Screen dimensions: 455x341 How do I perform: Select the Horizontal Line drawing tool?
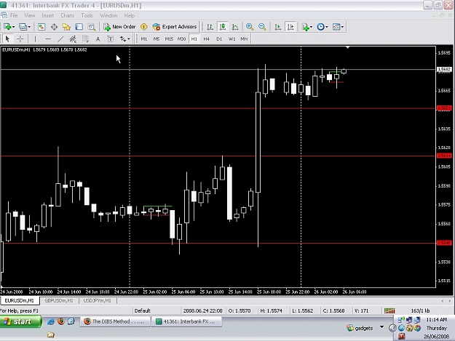48,39
